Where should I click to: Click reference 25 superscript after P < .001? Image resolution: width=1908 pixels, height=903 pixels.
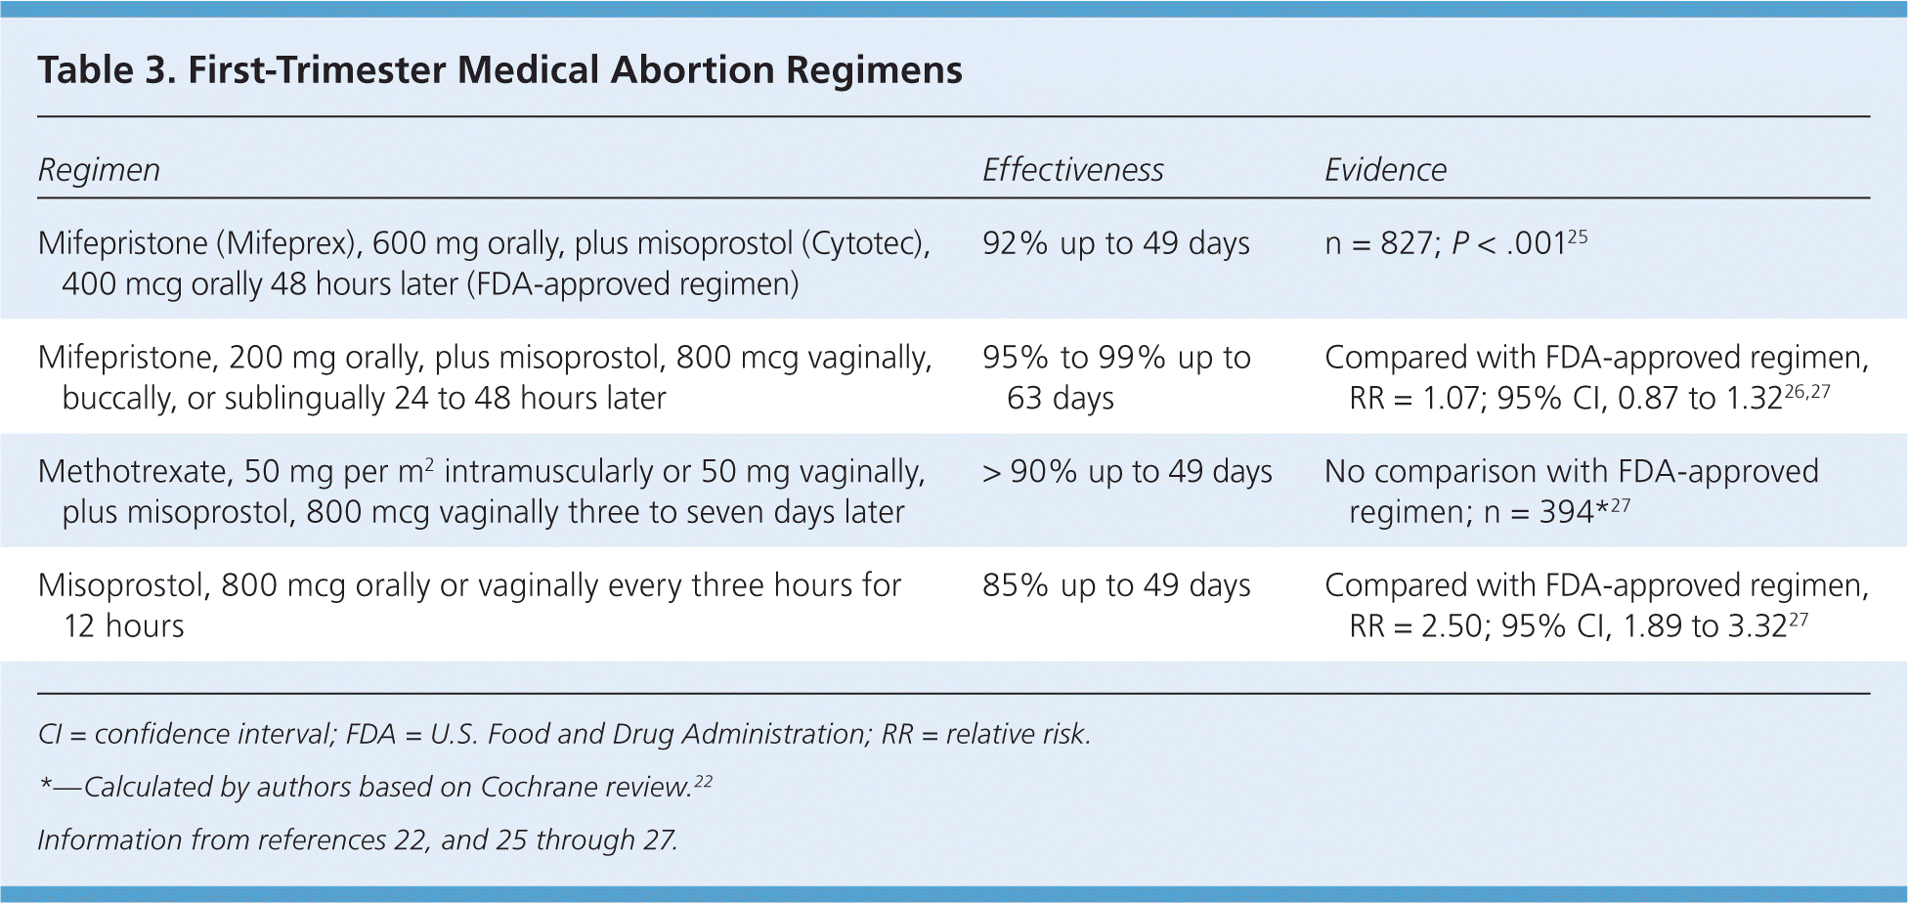click(1577, 236)
